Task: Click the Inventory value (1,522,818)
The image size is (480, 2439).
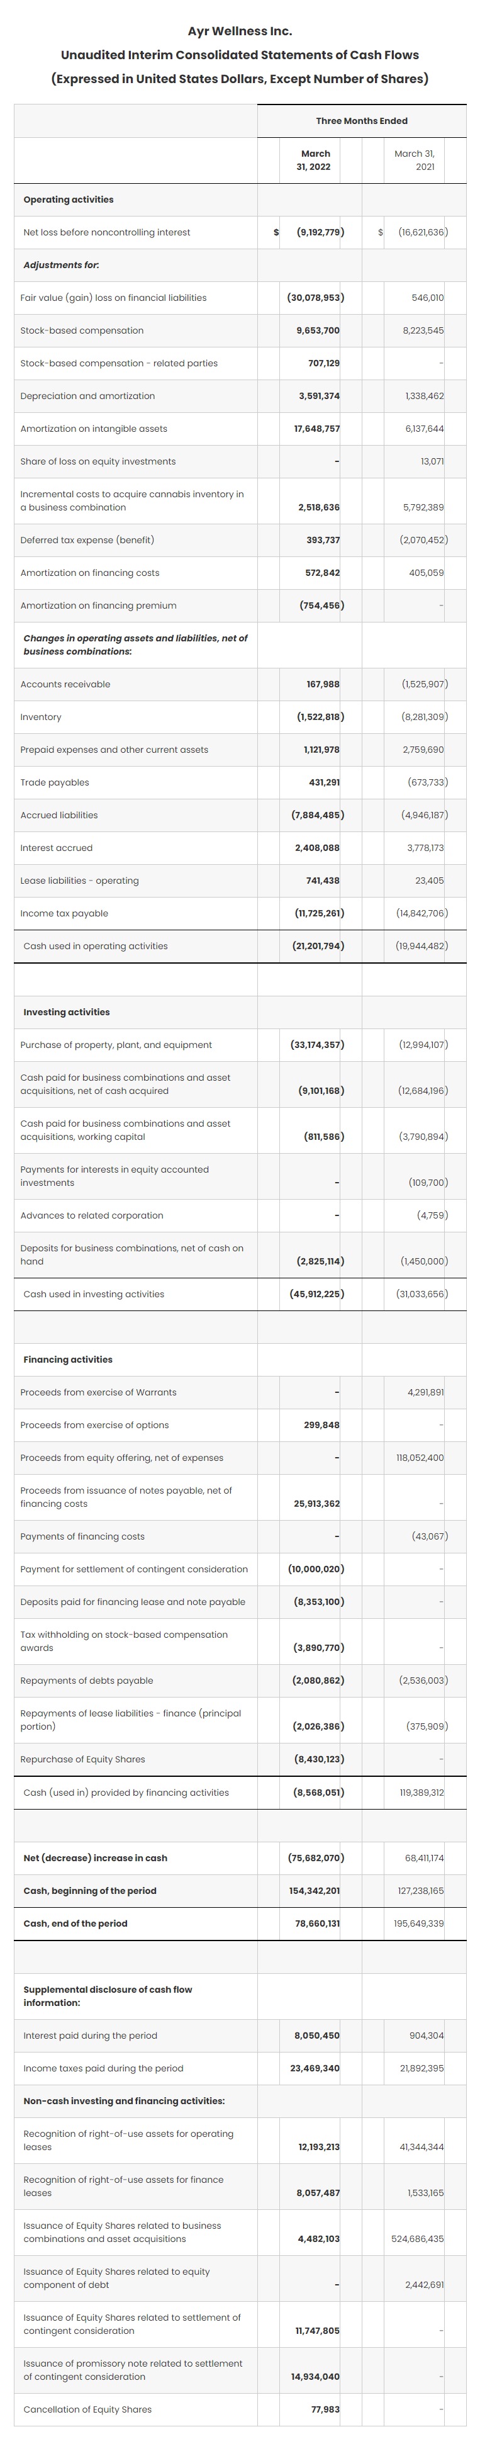Action: point(315,717)
